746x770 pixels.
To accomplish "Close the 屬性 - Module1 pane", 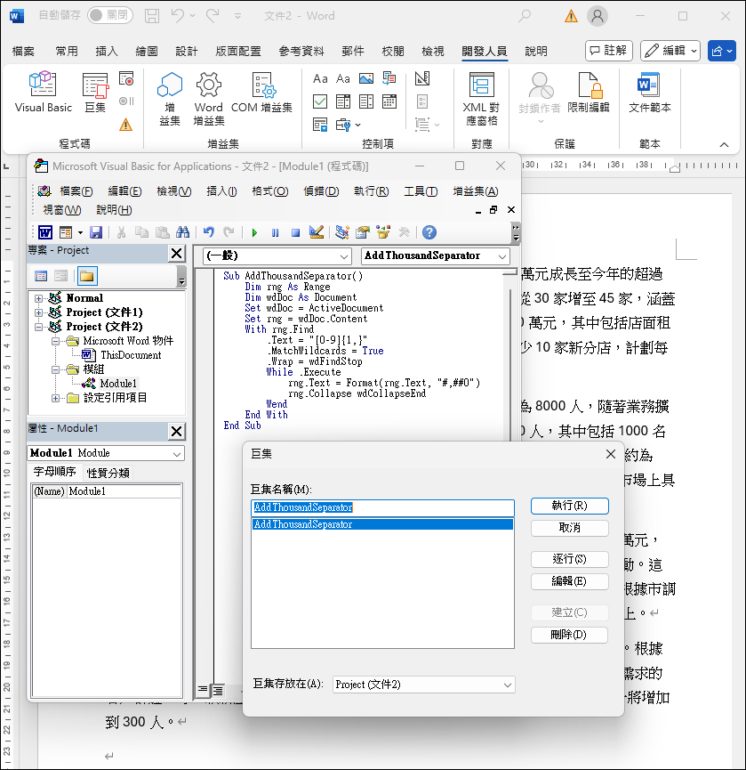I will 176,432.
